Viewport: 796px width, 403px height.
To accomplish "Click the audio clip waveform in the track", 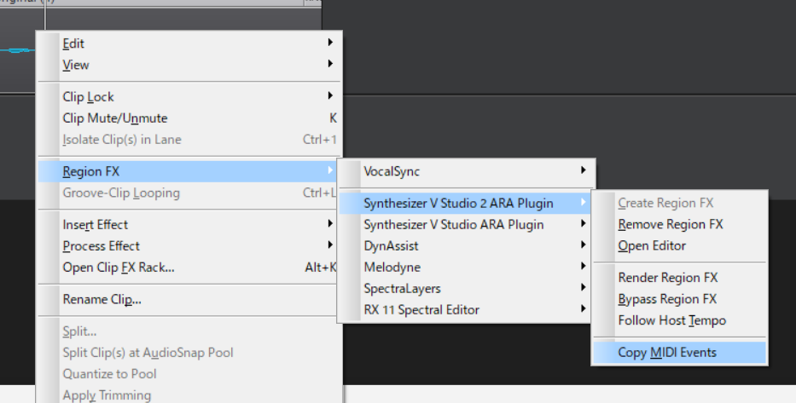I will tap(18, 50).
